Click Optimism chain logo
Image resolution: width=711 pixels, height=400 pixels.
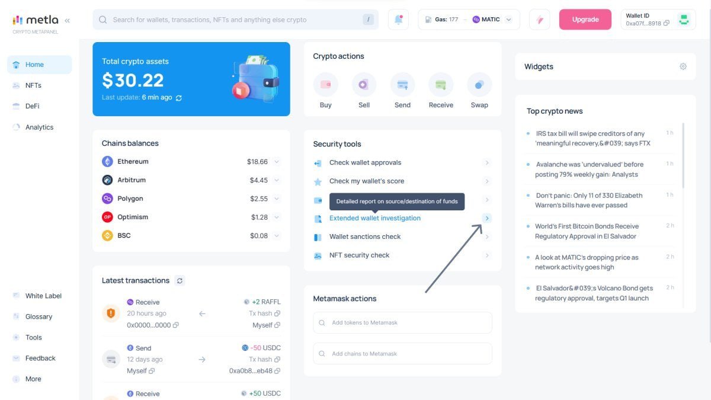pos(107,217)
